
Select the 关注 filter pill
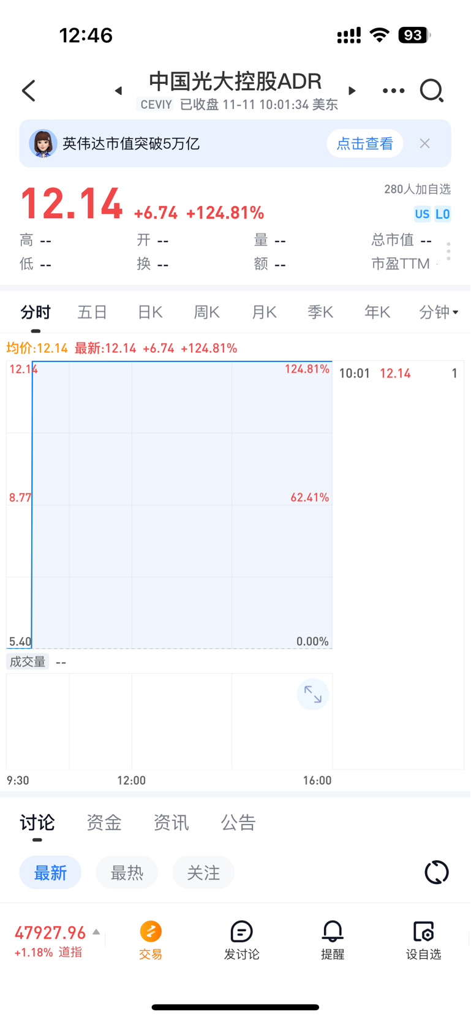203,872
